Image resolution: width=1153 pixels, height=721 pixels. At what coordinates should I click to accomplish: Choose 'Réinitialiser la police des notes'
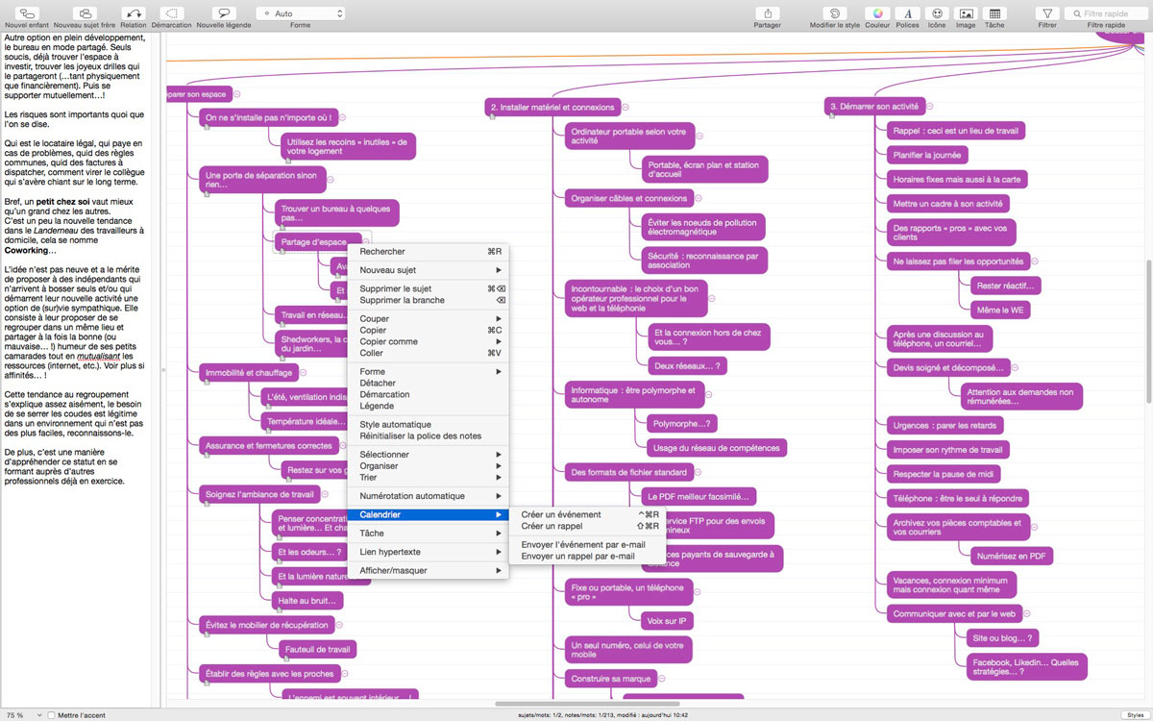(429, 435)
